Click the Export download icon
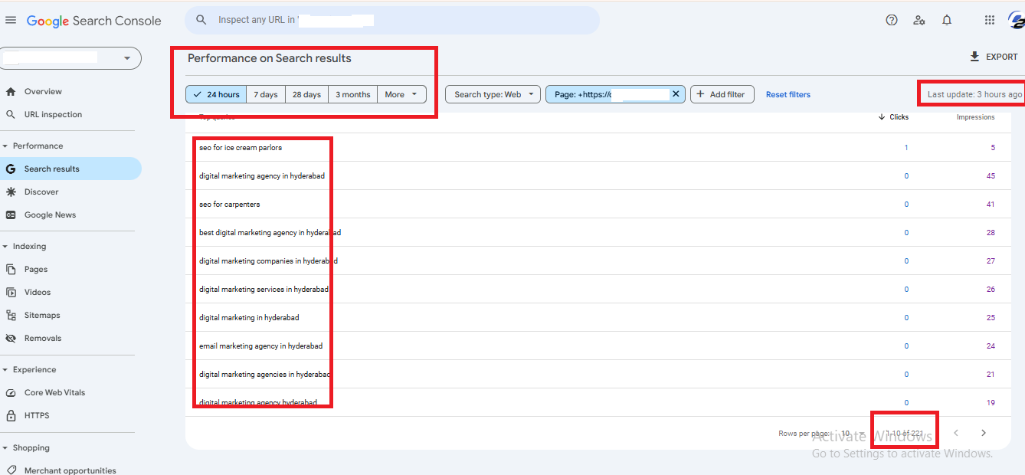 [x=974, y=57]
